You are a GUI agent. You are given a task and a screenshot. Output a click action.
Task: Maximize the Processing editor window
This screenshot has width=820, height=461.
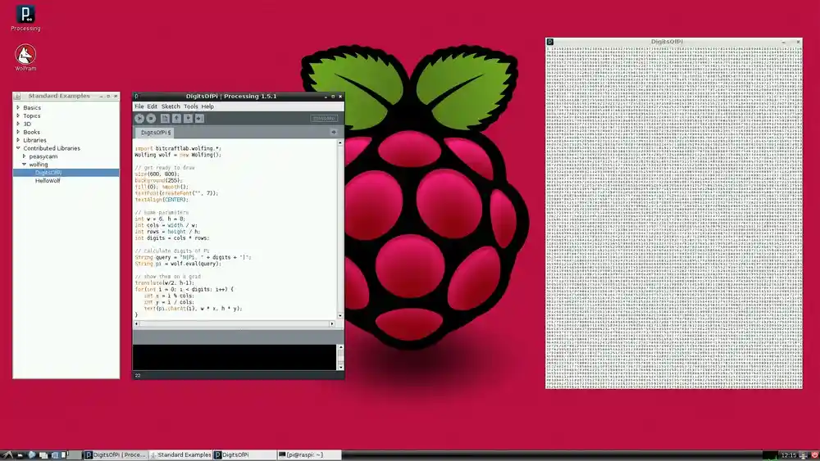[x=333, y=96]
